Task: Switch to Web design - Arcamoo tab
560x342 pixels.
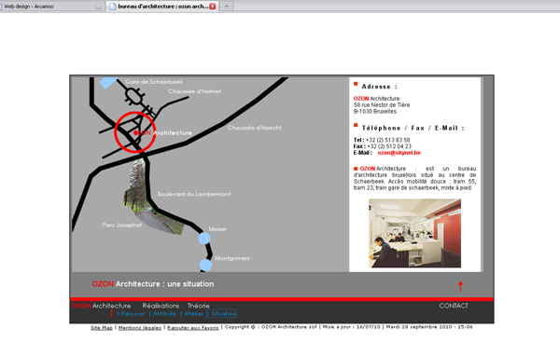Action: (x=50, y=7)
